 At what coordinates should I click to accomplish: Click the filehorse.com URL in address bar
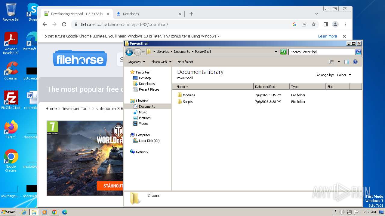[x=124, y=24]
